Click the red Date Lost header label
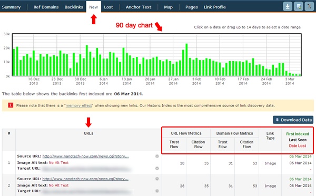Image resolution: width=316 pixels, height=196 pixels. tap(298, 145)
